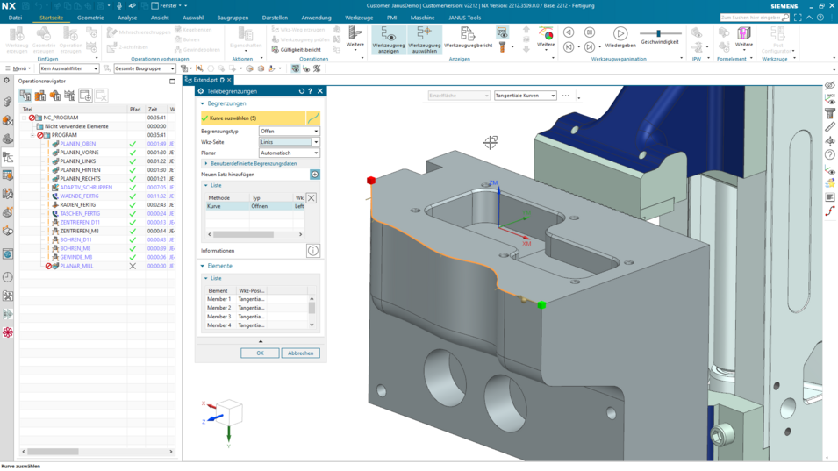This screenshot has width=838, height=471.
Task: Collapse Begrenzungen section
Action: pos(203,103)
